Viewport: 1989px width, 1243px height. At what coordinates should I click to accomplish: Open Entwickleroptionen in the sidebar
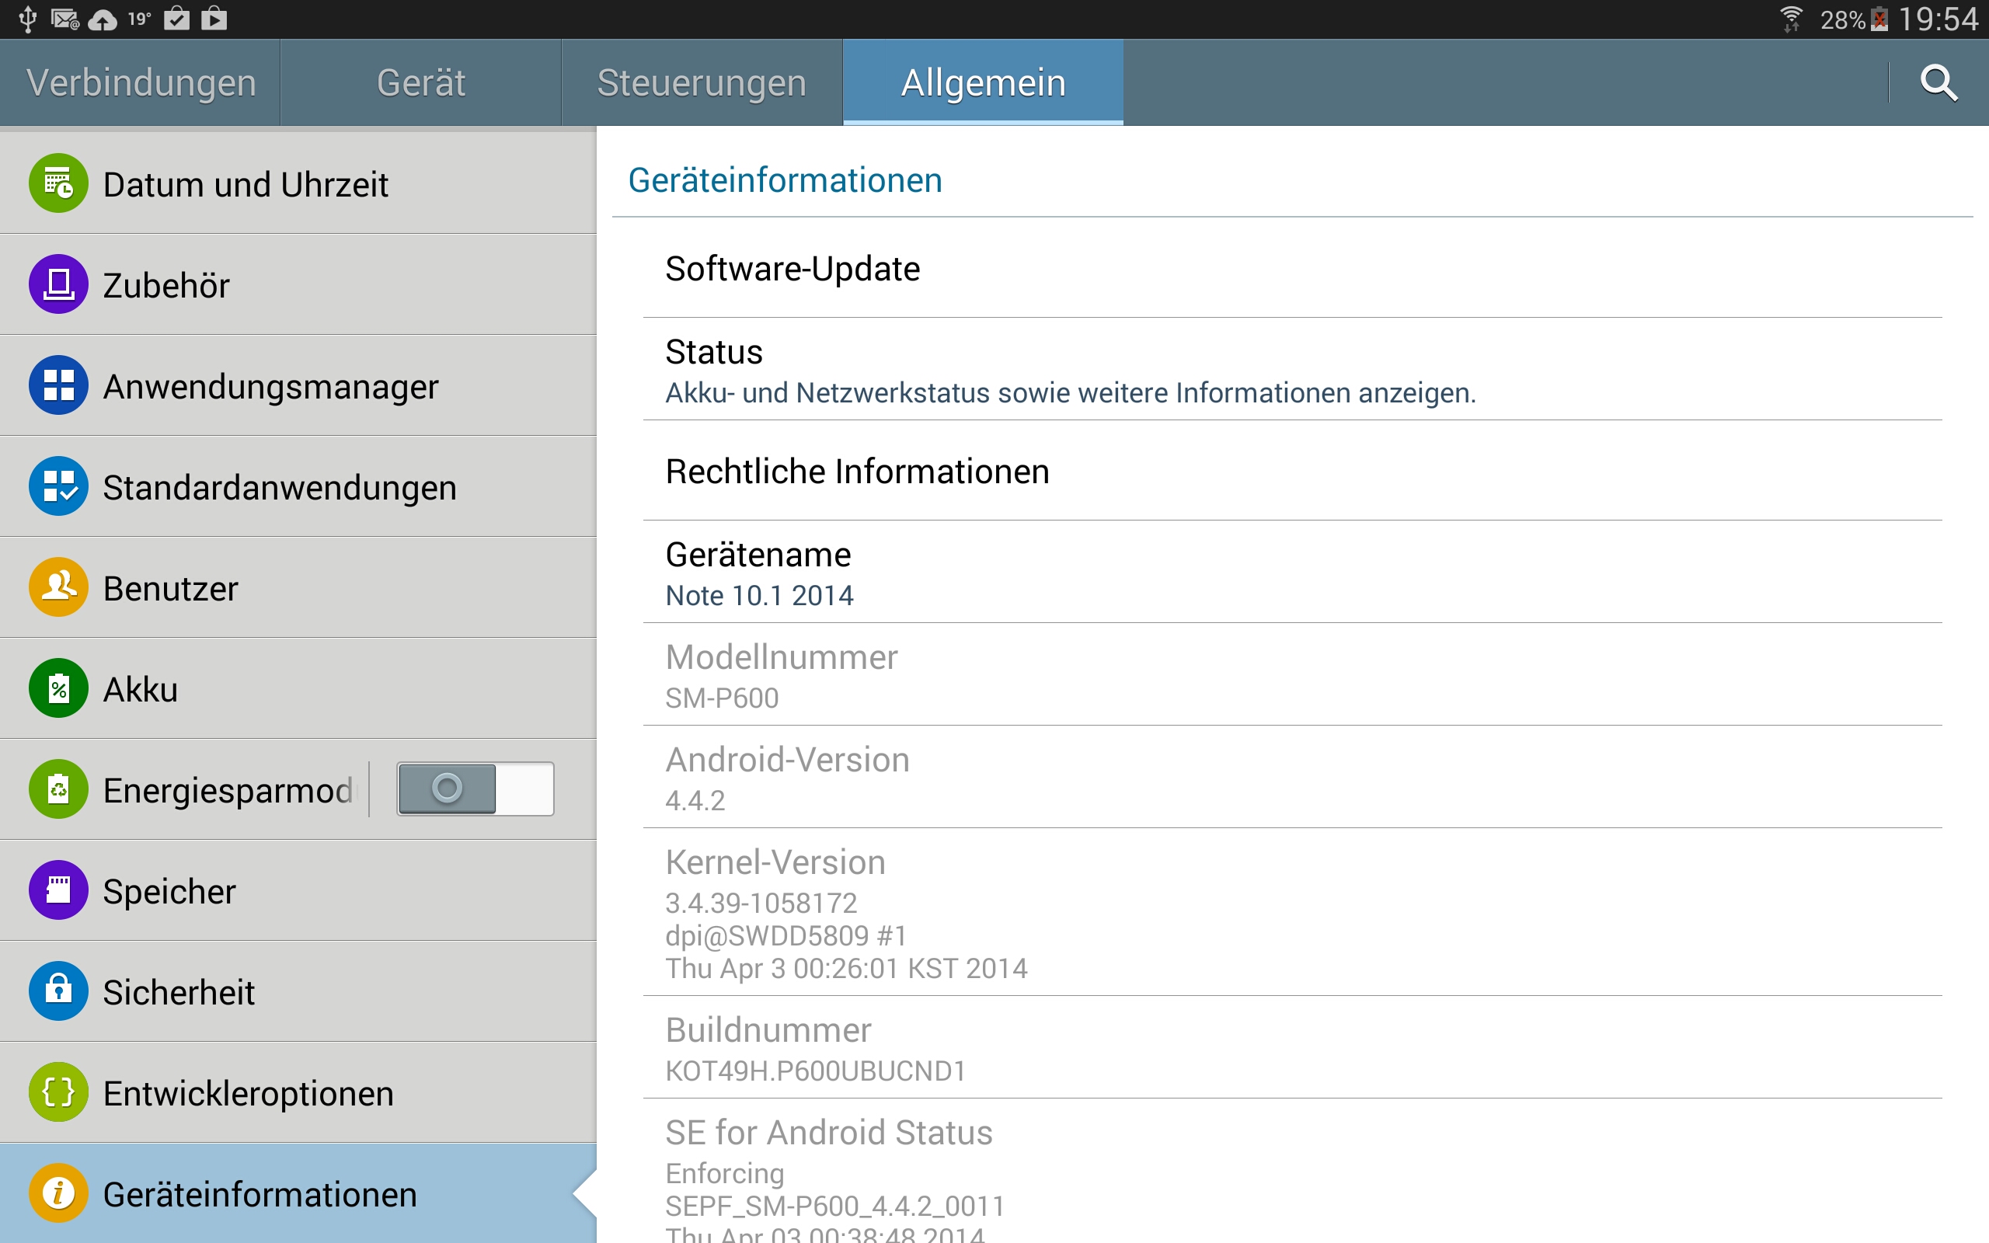point(298,1092)
